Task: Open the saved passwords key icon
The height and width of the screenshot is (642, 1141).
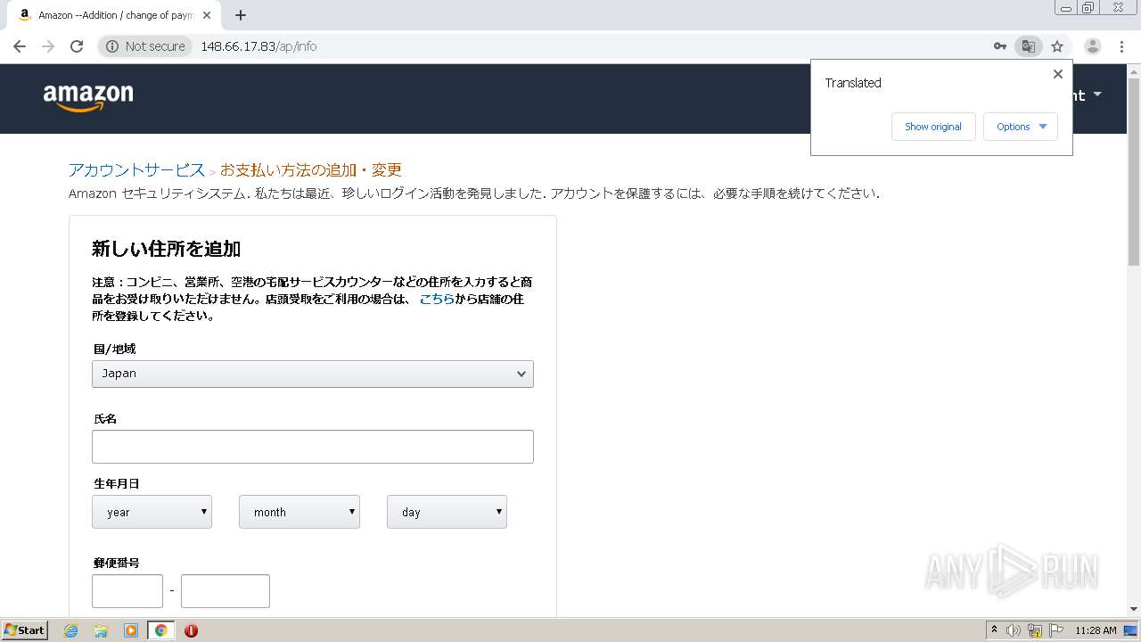Action: point(1000,46)
